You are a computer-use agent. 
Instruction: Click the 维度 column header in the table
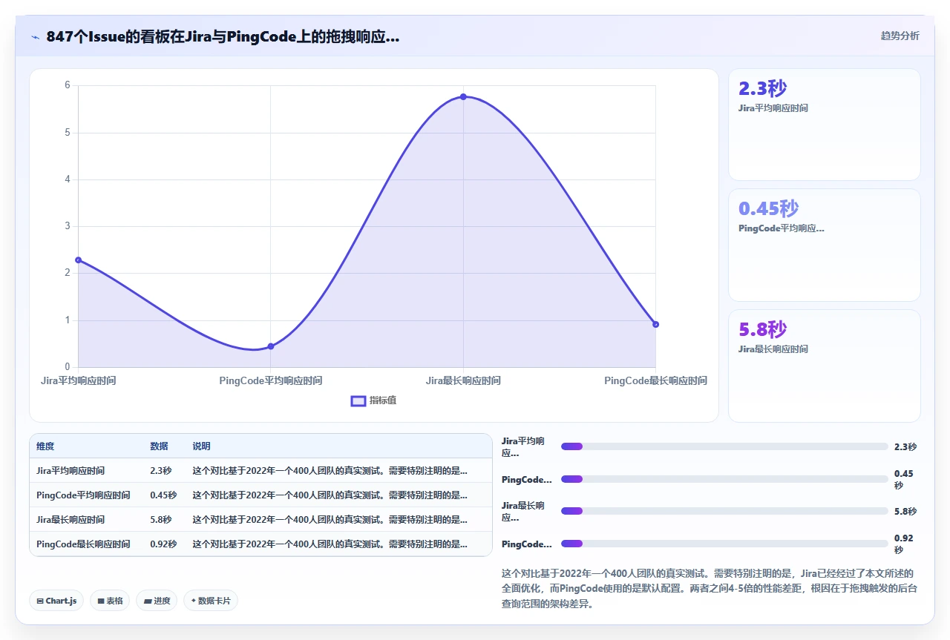[45, 446]
